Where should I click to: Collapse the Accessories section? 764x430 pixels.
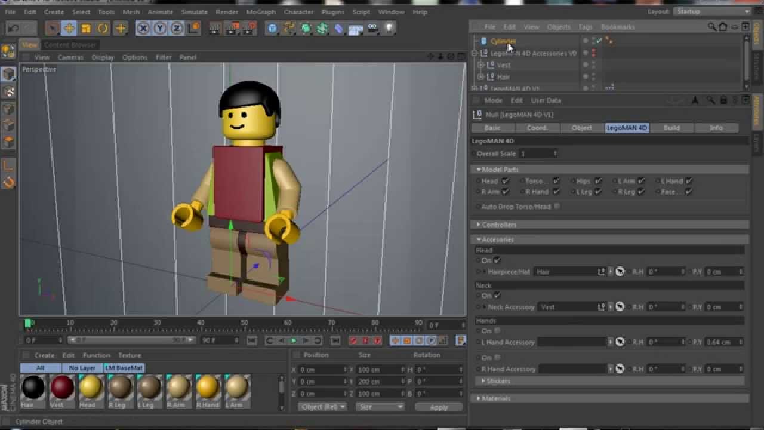pos(609,239)
